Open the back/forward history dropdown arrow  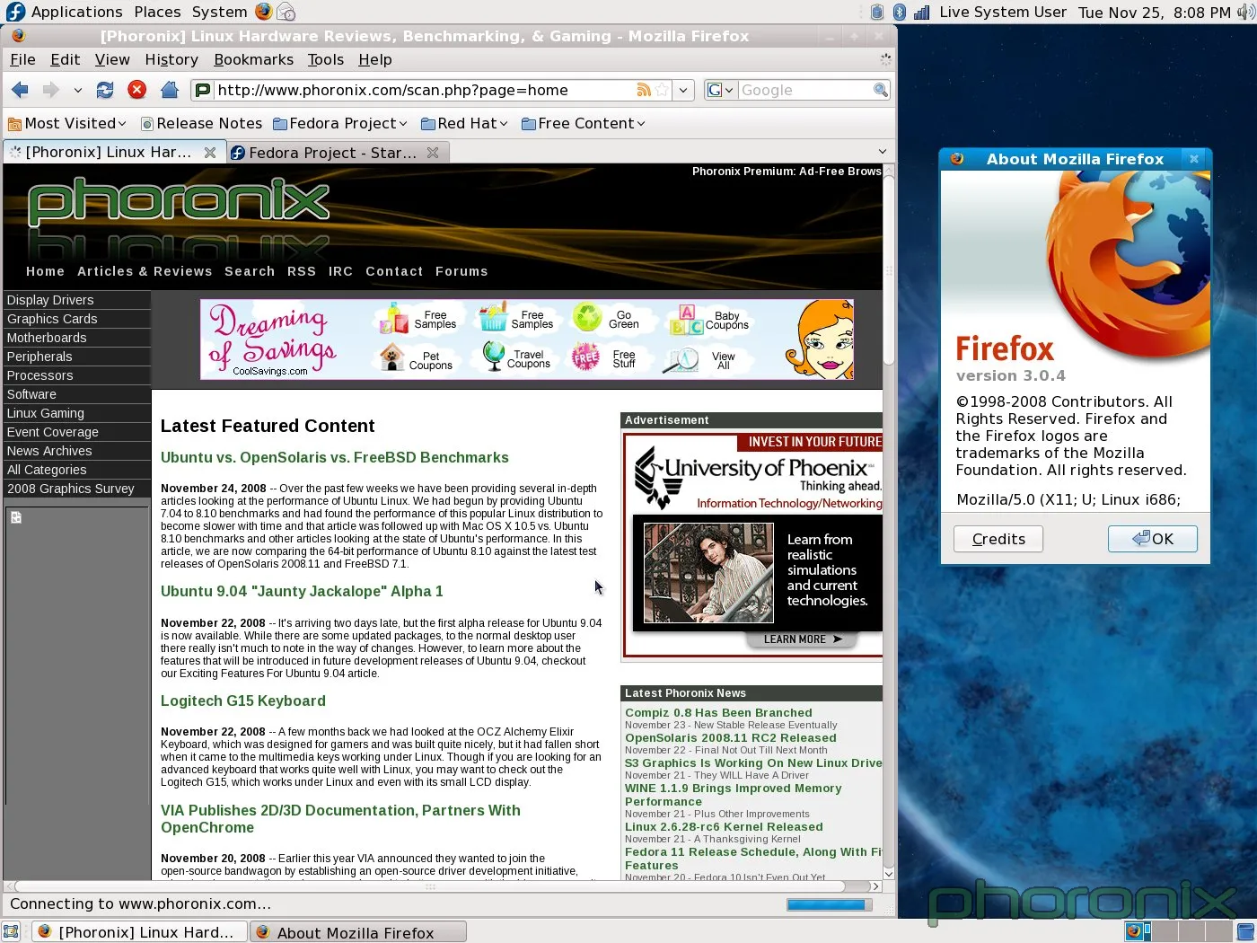tap(77, 90)
